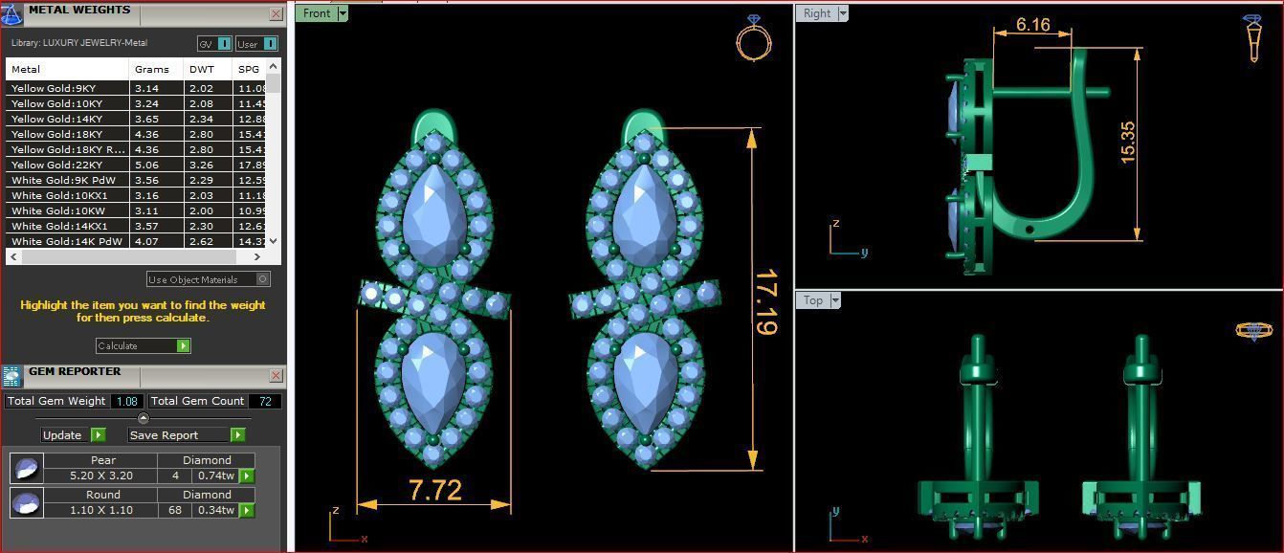Click metal list scroll up arrow
Viewport: 1284px width, 553px height.
click(274, 66)
